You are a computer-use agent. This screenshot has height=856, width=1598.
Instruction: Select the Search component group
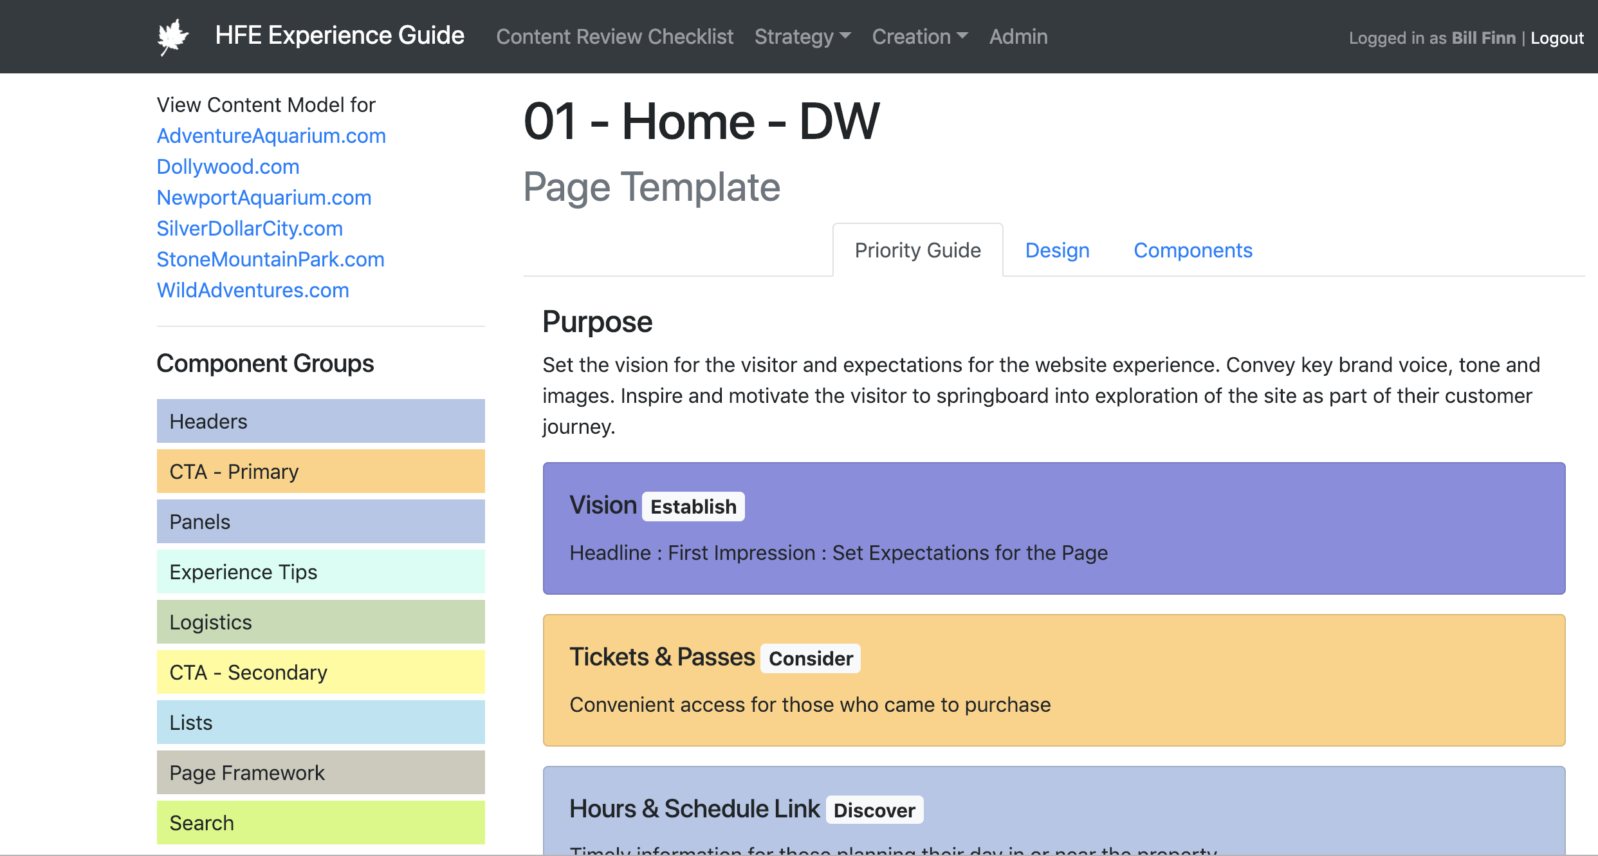(321, 823)
